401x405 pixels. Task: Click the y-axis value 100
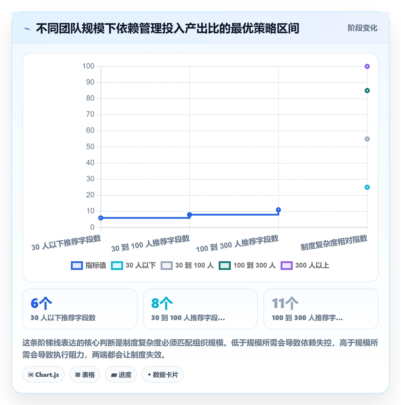tap(88, 66)
